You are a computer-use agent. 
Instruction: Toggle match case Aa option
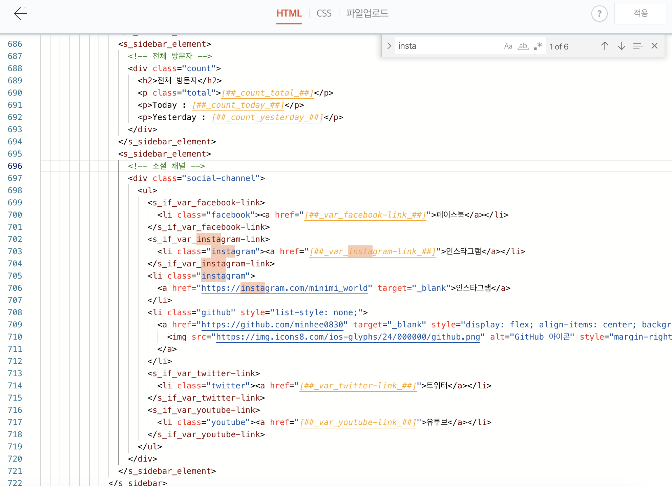[508, 46]
